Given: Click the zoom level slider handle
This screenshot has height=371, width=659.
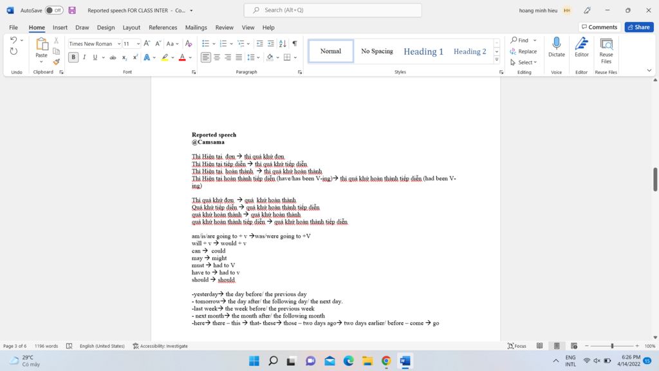Looking at the screenshot, I should pos(613,346).
